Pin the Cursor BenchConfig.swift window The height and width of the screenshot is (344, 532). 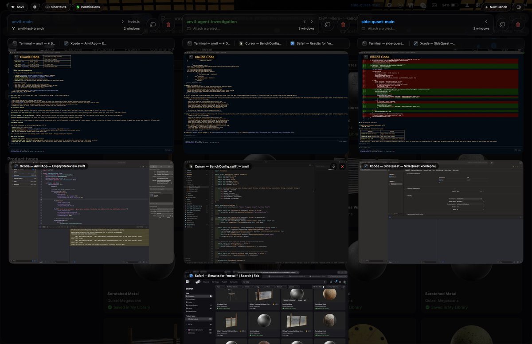coord(333,166)
